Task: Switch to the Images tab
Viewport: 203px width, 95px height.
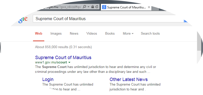Action: click(x=56, y=33)
